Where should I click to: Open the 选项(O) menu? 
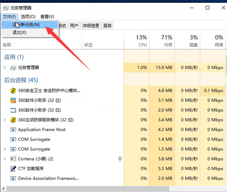click(28, 17)
